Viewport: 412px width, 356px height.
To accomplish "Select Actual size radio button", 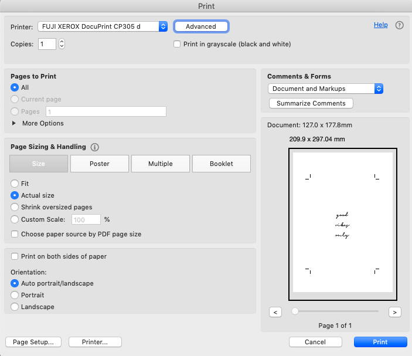I will (x=15, y=195).
